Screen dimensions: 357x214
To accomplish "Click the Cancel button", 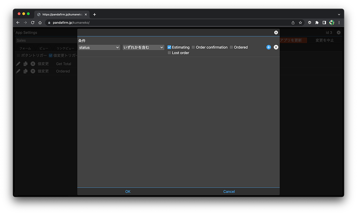I will pyautogui.click(x=229, y=191).
